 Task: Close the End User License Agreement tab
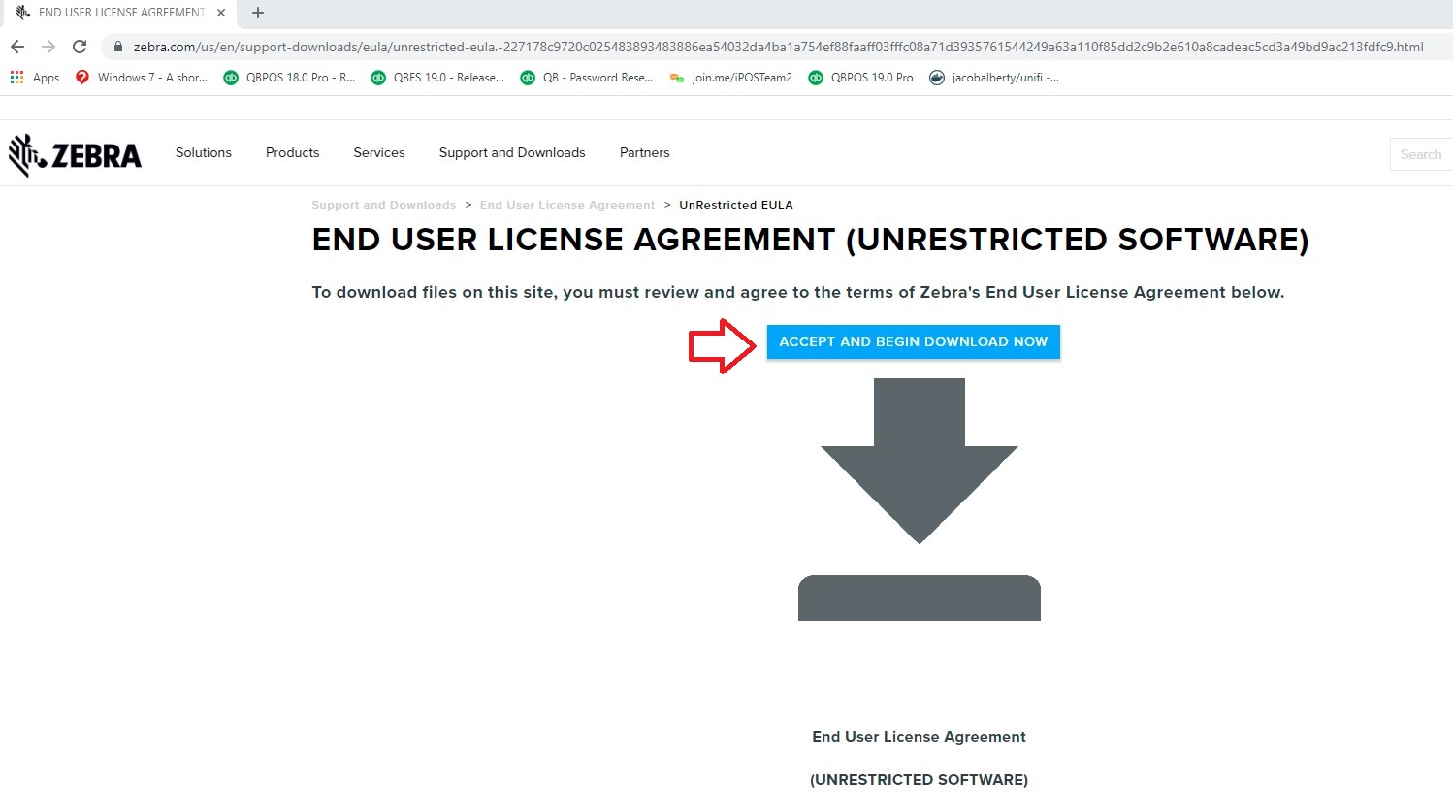pos(221,13)
